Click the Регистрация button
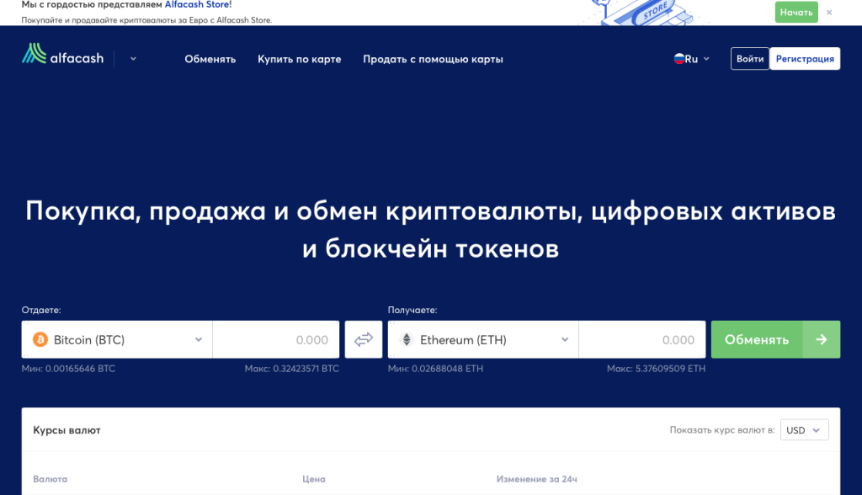This screenshot has width=862, height=495. pyautogui.click(x=805, y=59)
